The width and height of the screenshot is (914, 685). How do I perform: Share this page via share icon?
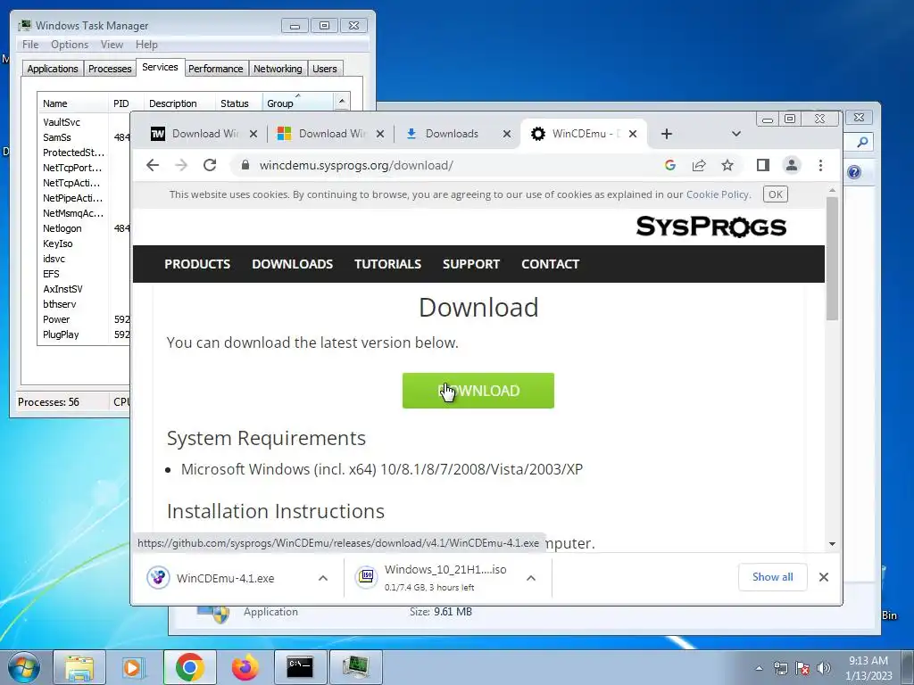699,165
